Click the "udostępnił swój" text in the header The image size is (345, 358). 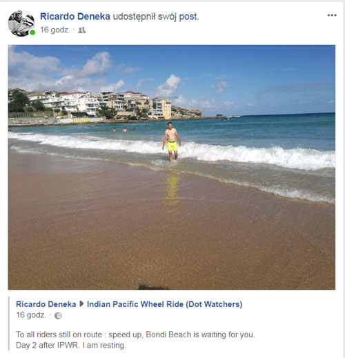coord(145,17)
